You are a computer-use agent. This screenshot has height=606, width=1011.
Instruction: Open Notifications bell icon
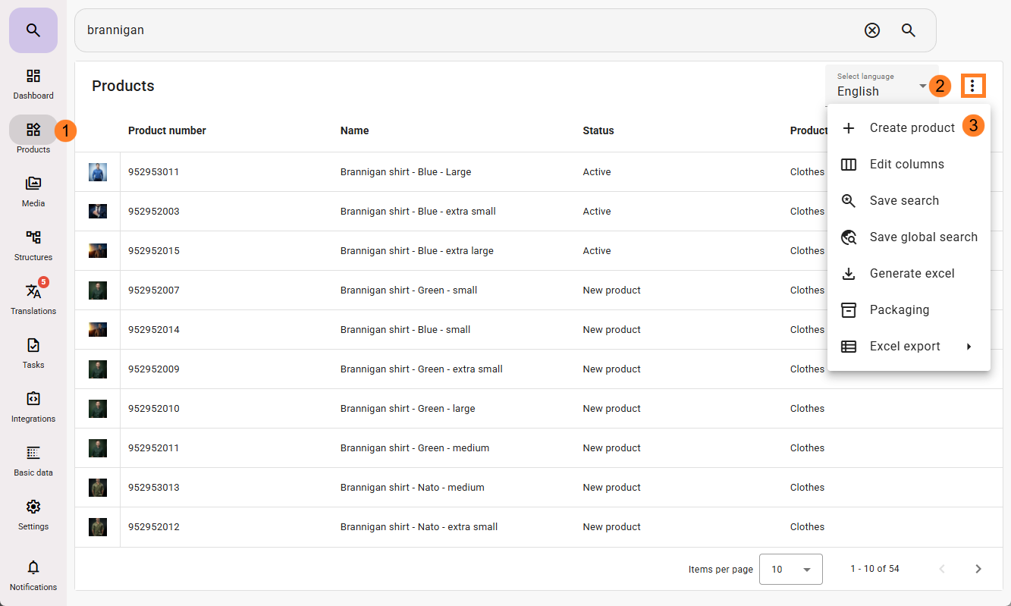tap(33, 574)
